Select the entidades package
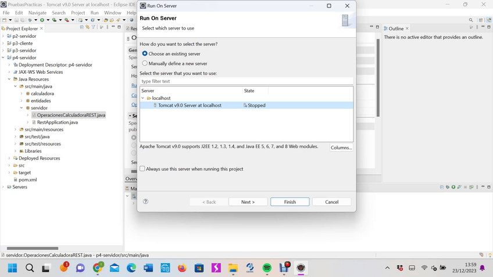Image resolution: width=493 pixels, height=277 pixels. (x=41, y=101)
